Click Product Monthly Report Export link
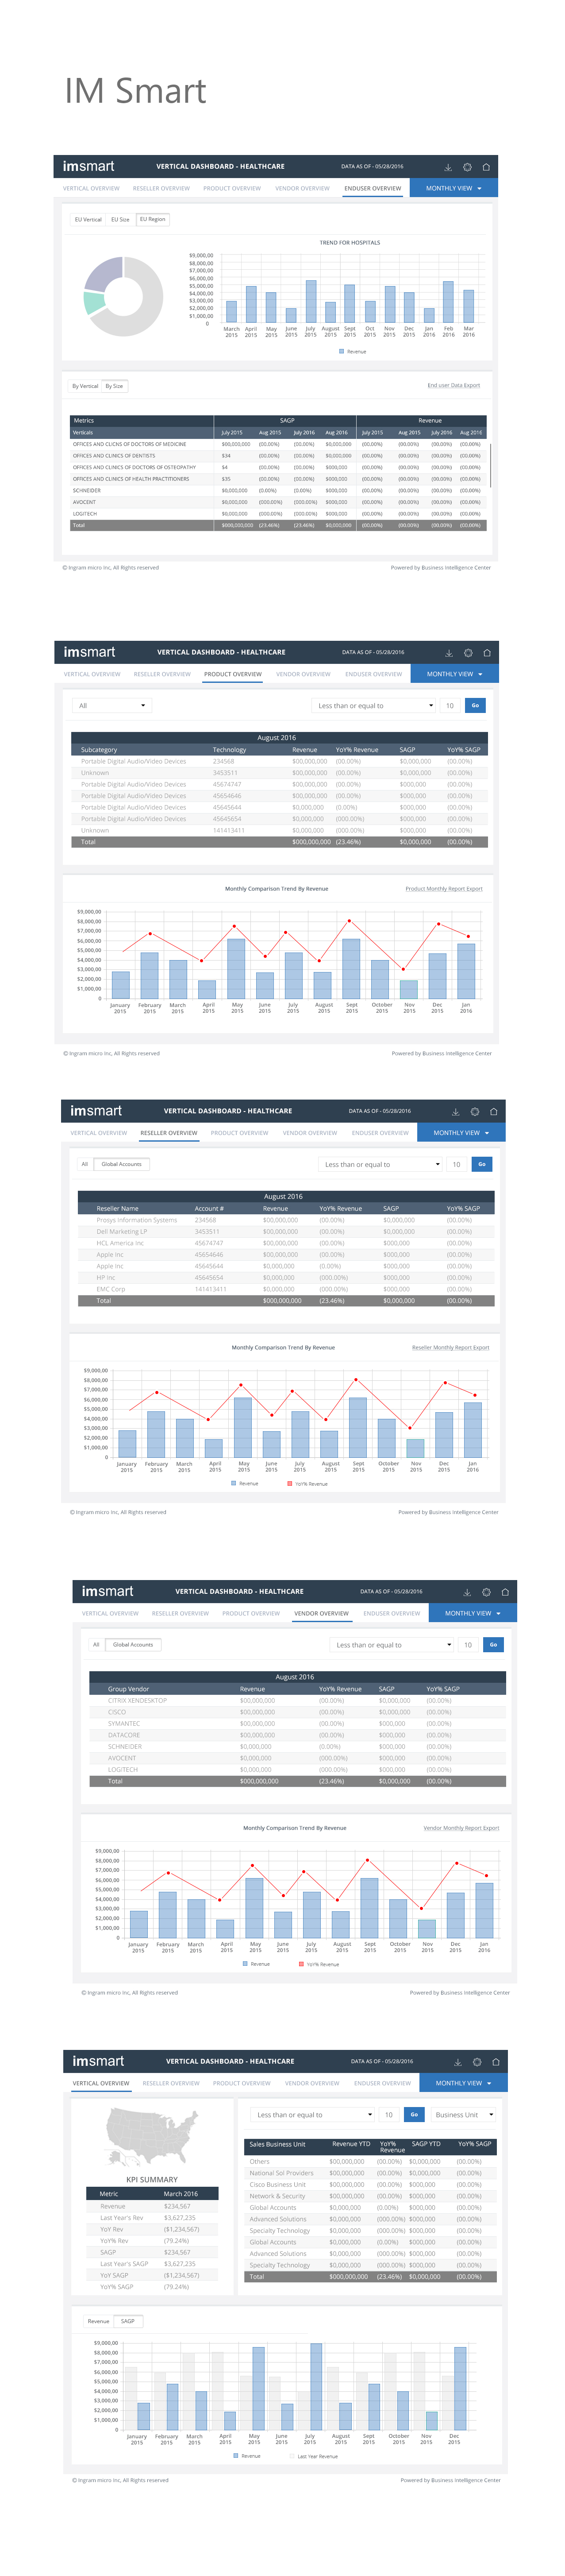Screen dimensions: 565x2576 [x=443, y=889]
